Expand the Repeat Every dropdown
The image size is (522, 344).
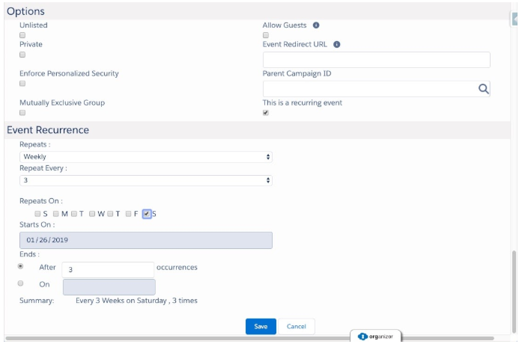pos(146,180)
